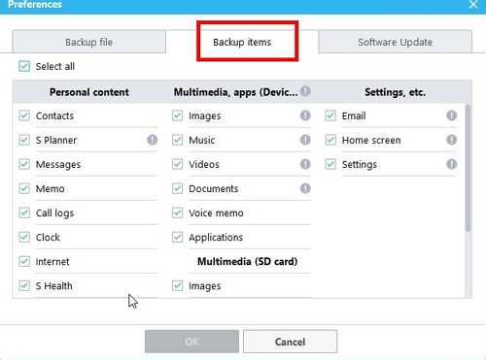Click info icon next to Home screen

451,140
